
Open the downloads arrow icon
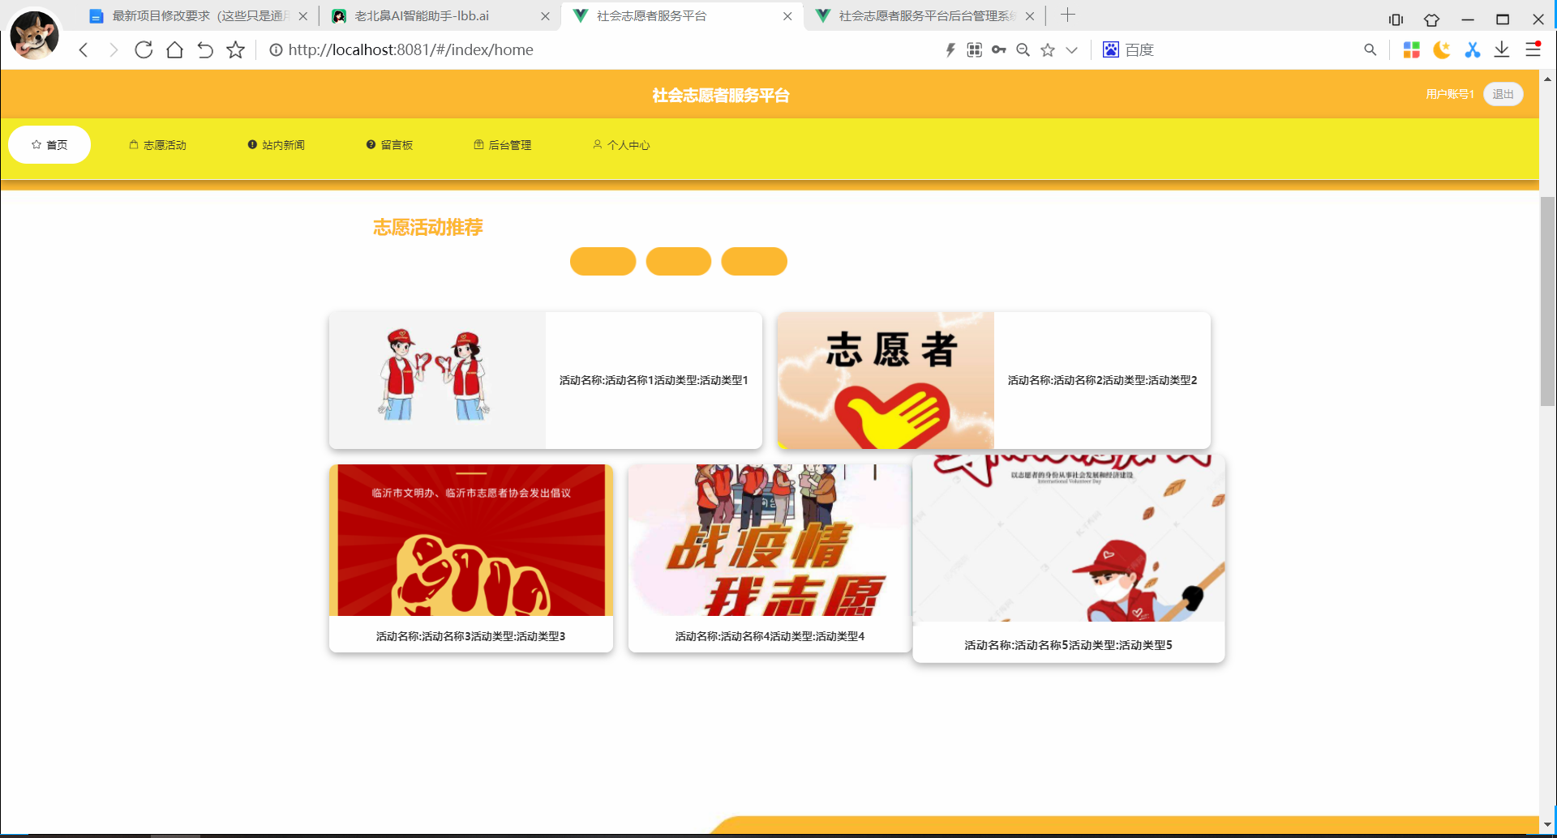pos(1502,50)
